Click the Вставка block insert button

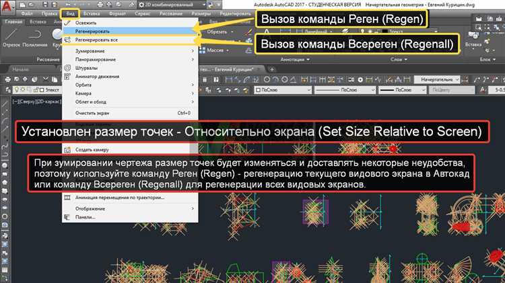pos(473,39)
